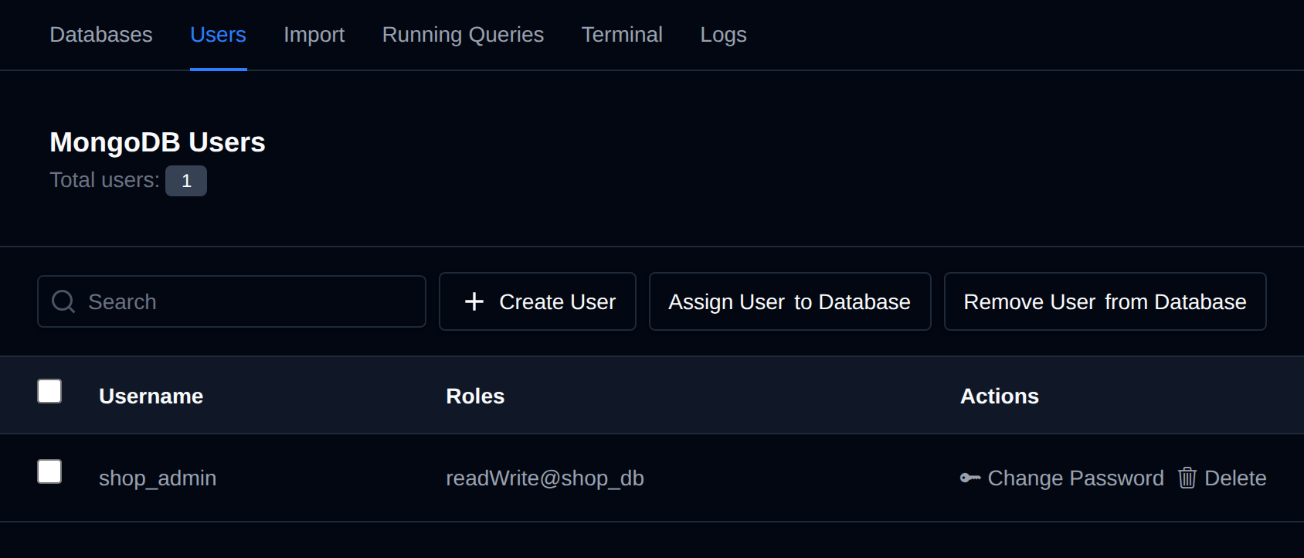
Task: Click the magnifier icon in the search box
Action: [x=63, y=301]
